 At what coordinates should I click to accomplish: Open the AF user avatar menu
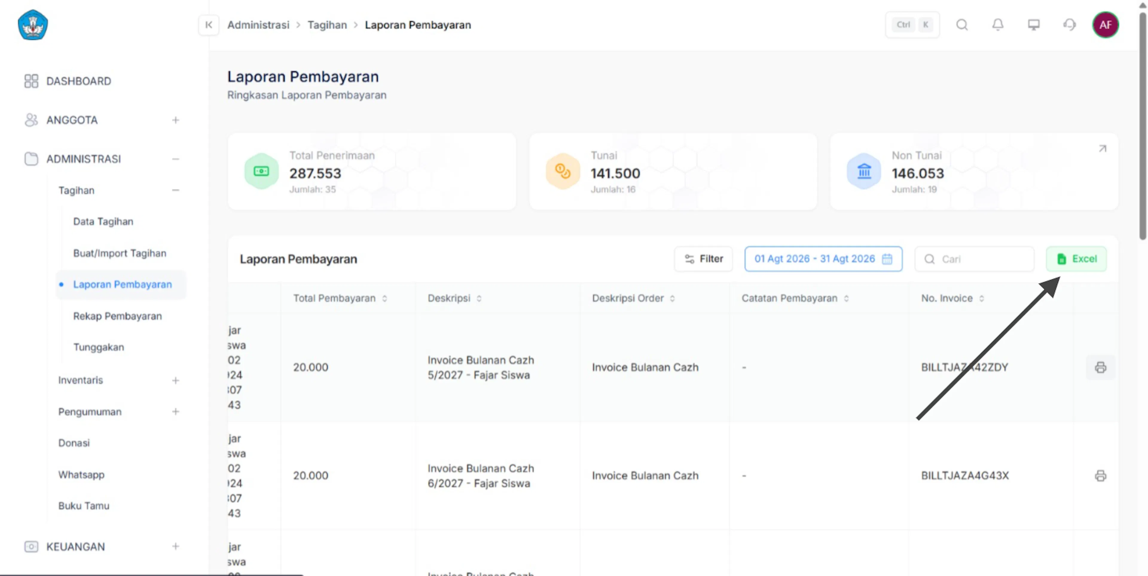click(1105, 25)
